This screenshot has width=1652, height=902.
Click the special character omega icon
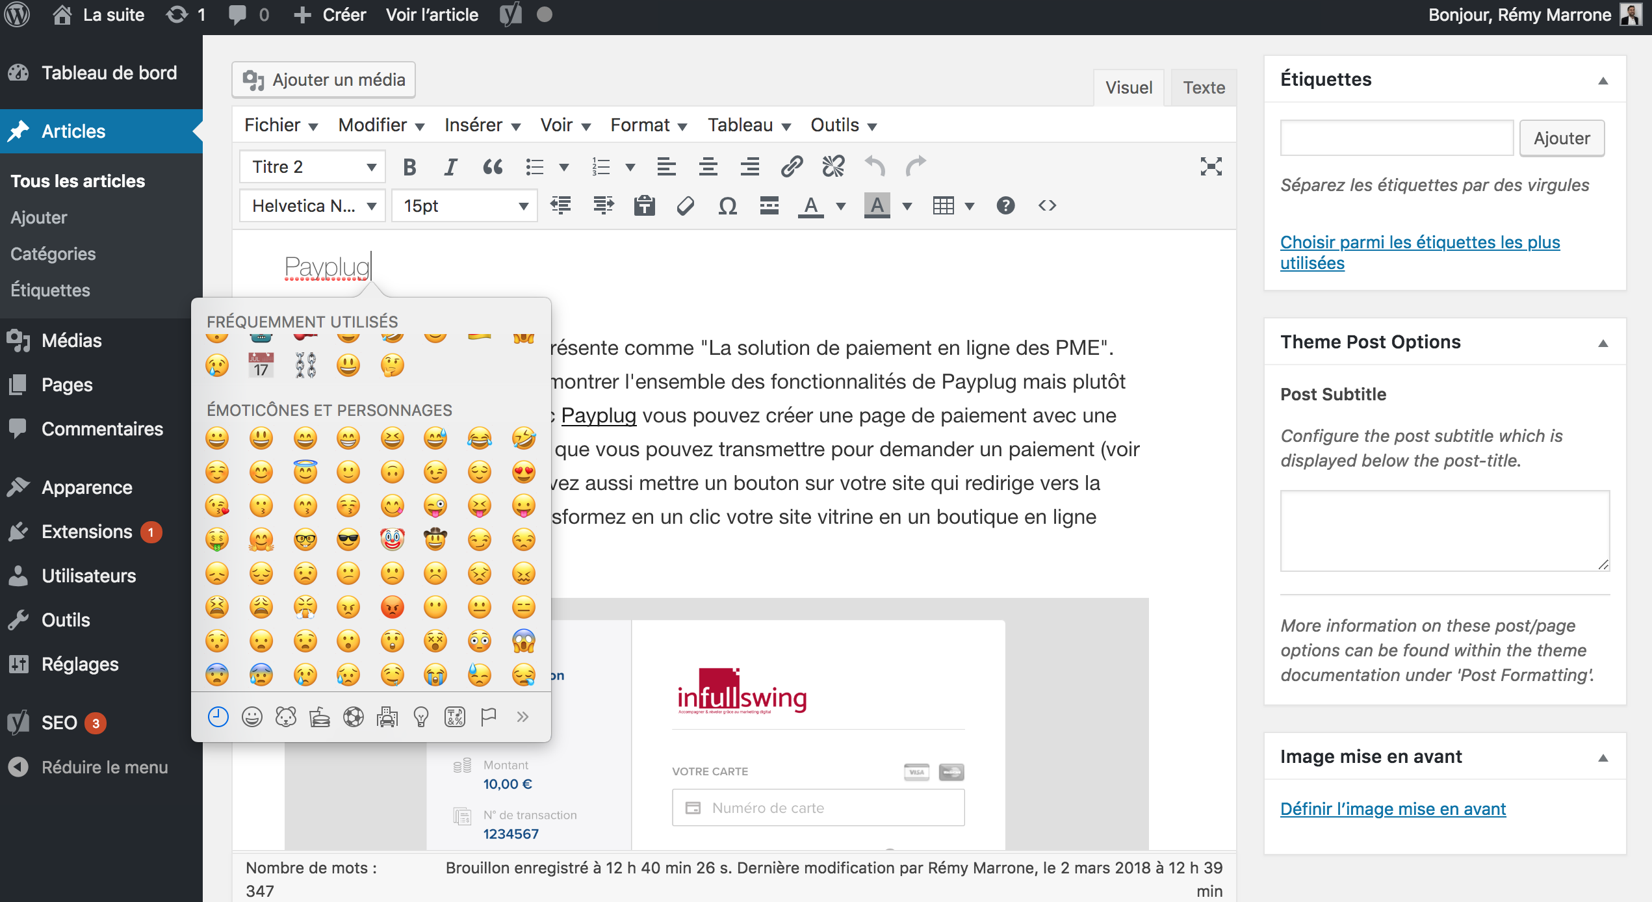tap(727, 206)
